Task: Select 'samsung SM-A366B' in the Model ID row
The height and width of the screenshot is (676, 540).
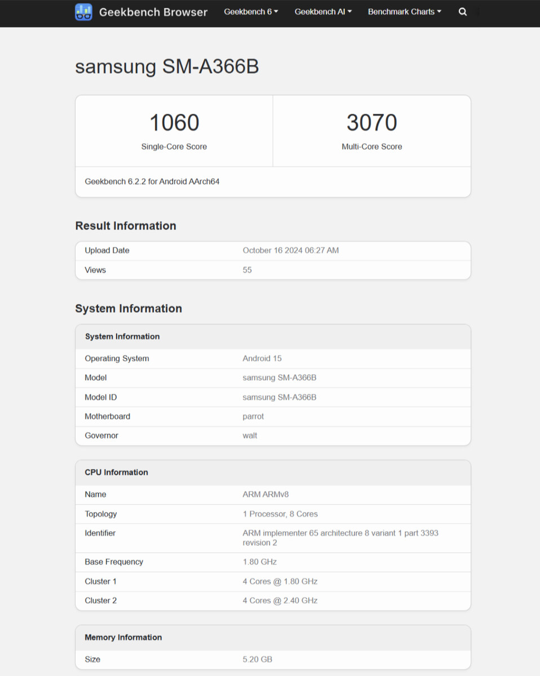Action: 280,398
